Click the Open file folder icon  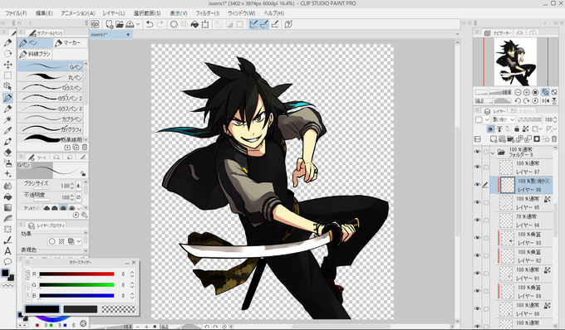coord(120,24)
